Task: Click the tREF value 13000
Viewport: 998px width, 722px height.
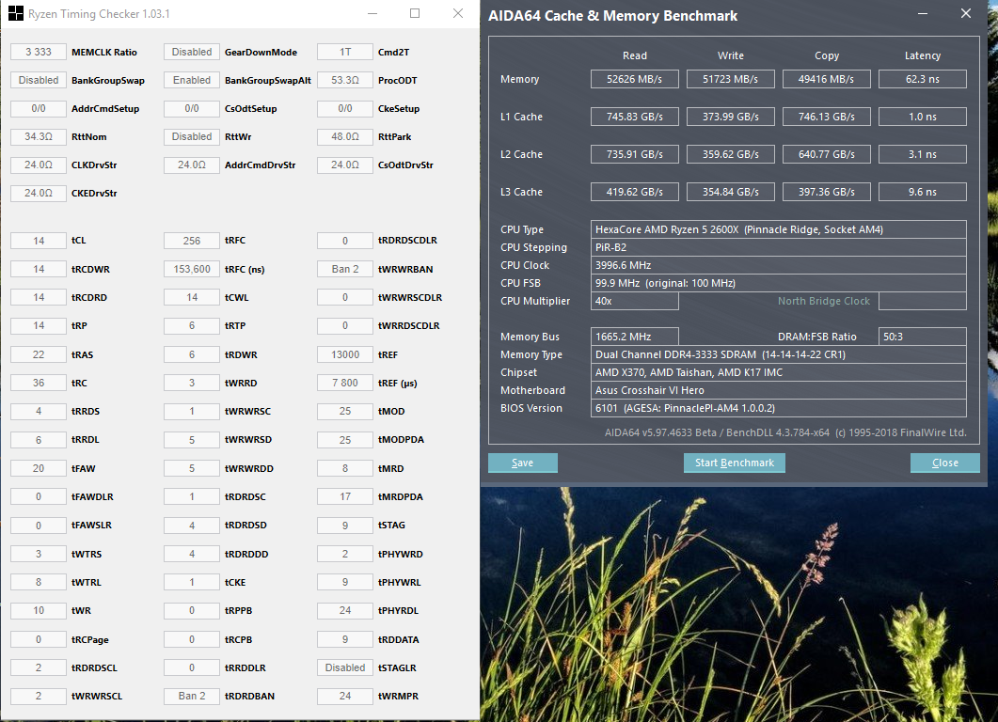Action: point(345,354)
